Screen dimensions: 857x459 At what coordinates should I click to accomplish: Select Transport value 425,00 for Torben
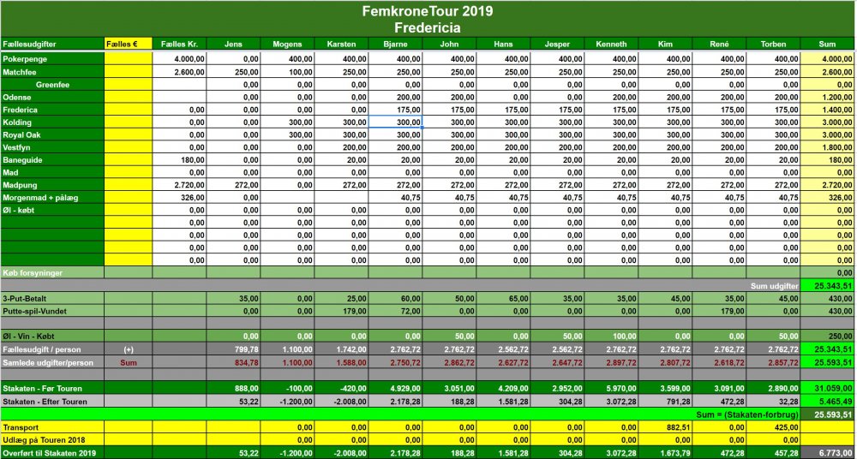(773, 426)
